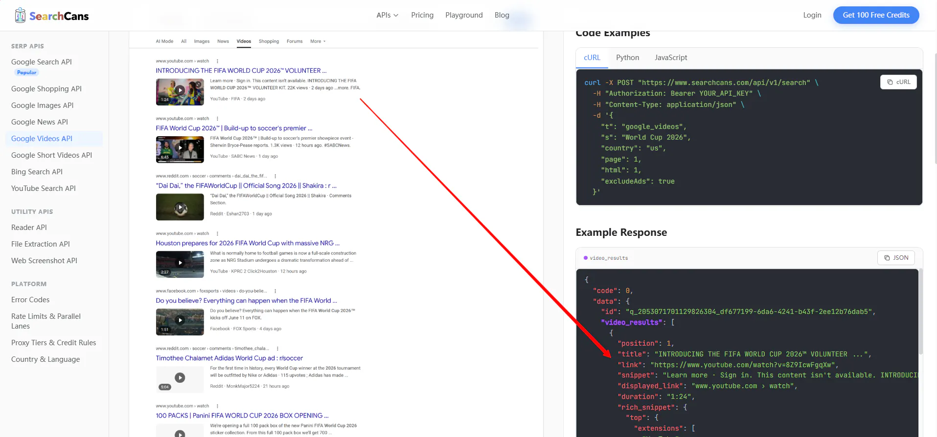Open 'Timothee Chalamet Adidas World Cup ad' result
Screen dimensions: 937x437
click(229, 358)
